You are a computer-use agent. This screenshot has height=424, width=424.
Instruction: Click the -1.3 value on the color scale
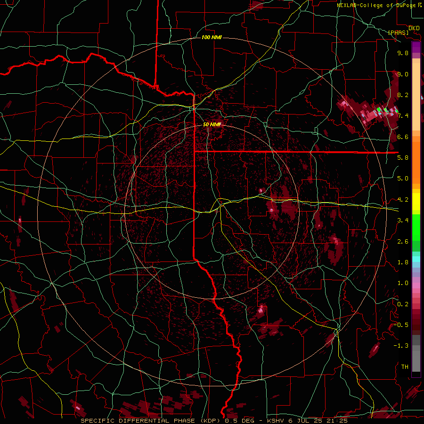tap(401, 346)
